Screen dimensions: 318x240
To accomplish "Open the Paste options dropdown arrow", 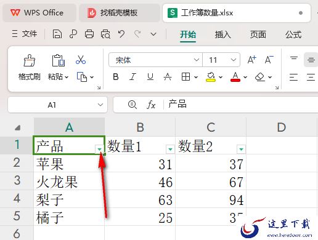I will pos(67,77).
